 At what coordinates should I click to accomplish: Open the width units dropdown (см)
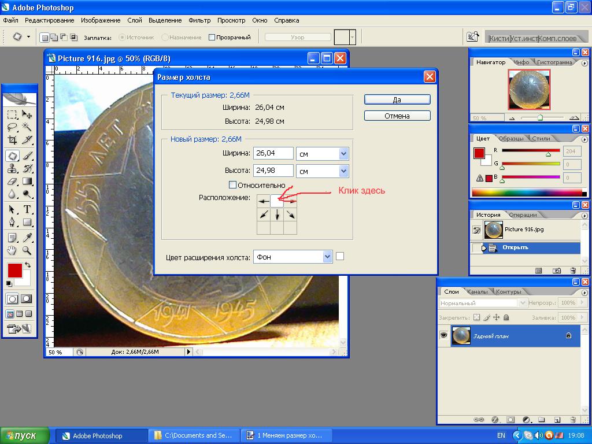tap(343, 154)
